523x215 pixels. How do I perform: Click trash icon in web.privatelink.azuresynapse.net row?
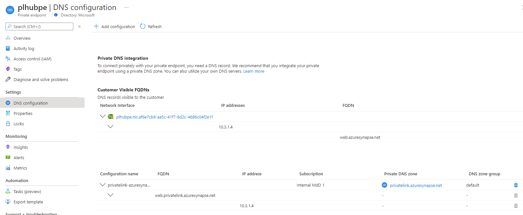tap(516, 195)
